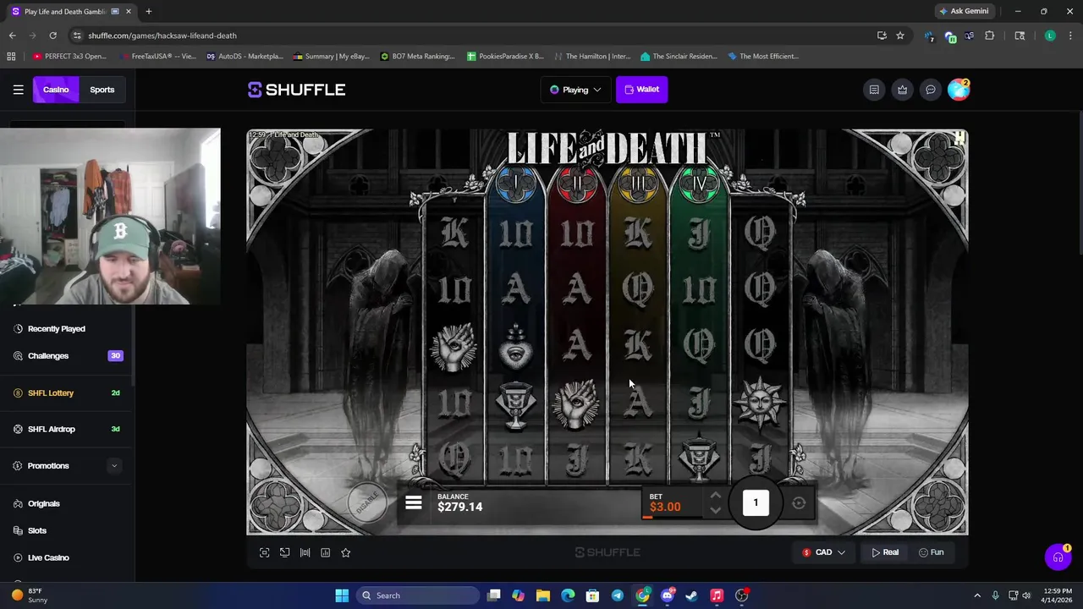
Task: Open the Playing status dropdown
Action: (x=575, y=90)
